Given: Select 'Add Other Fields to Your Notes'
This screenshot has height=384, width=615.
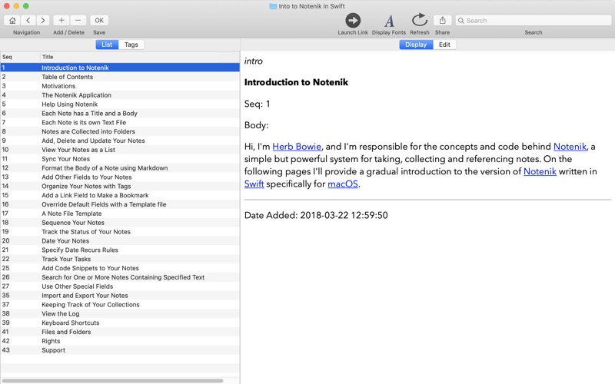Looking at the screenshot, I should [120, 177].
